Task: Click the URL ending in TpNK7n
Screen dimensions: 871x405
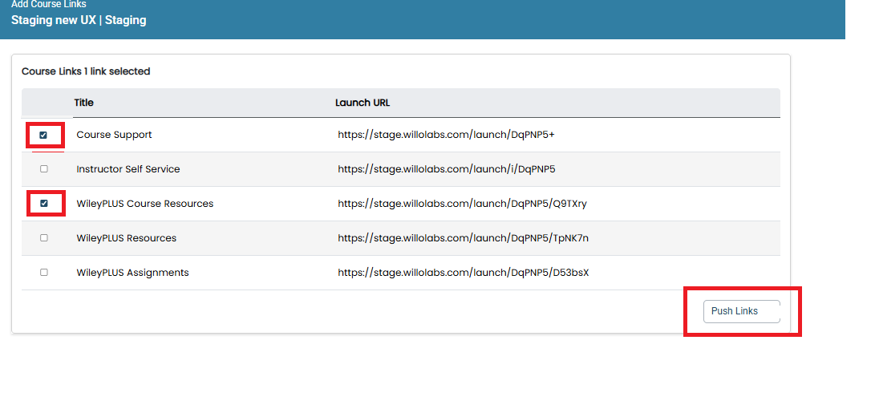Action: point(464,238)
